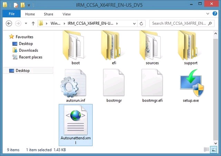Customize Quick Access Toolbar dropdown

(x=29, y=5)
